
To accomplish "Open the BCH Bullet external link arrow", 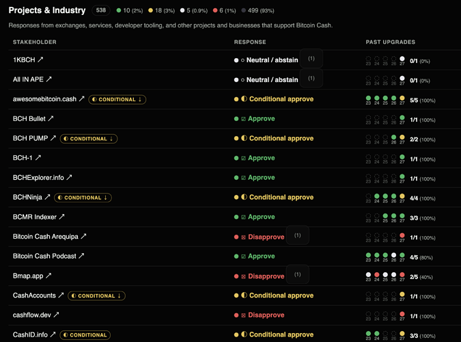I will point(51,118).
